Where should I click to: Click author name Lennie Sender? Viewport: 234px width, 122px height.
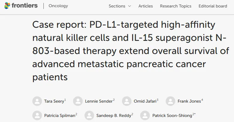click(x=99, y=101)
